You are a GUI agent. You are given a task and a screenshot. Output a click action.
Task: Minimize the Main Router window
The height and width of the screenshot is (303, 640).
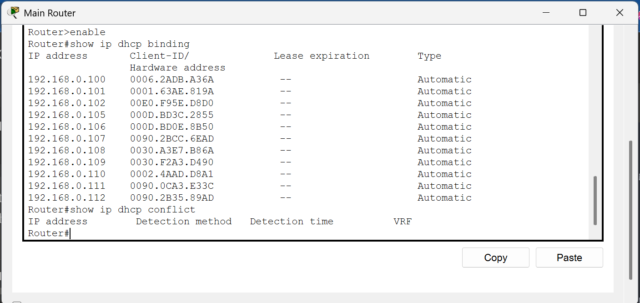[545, 13]
